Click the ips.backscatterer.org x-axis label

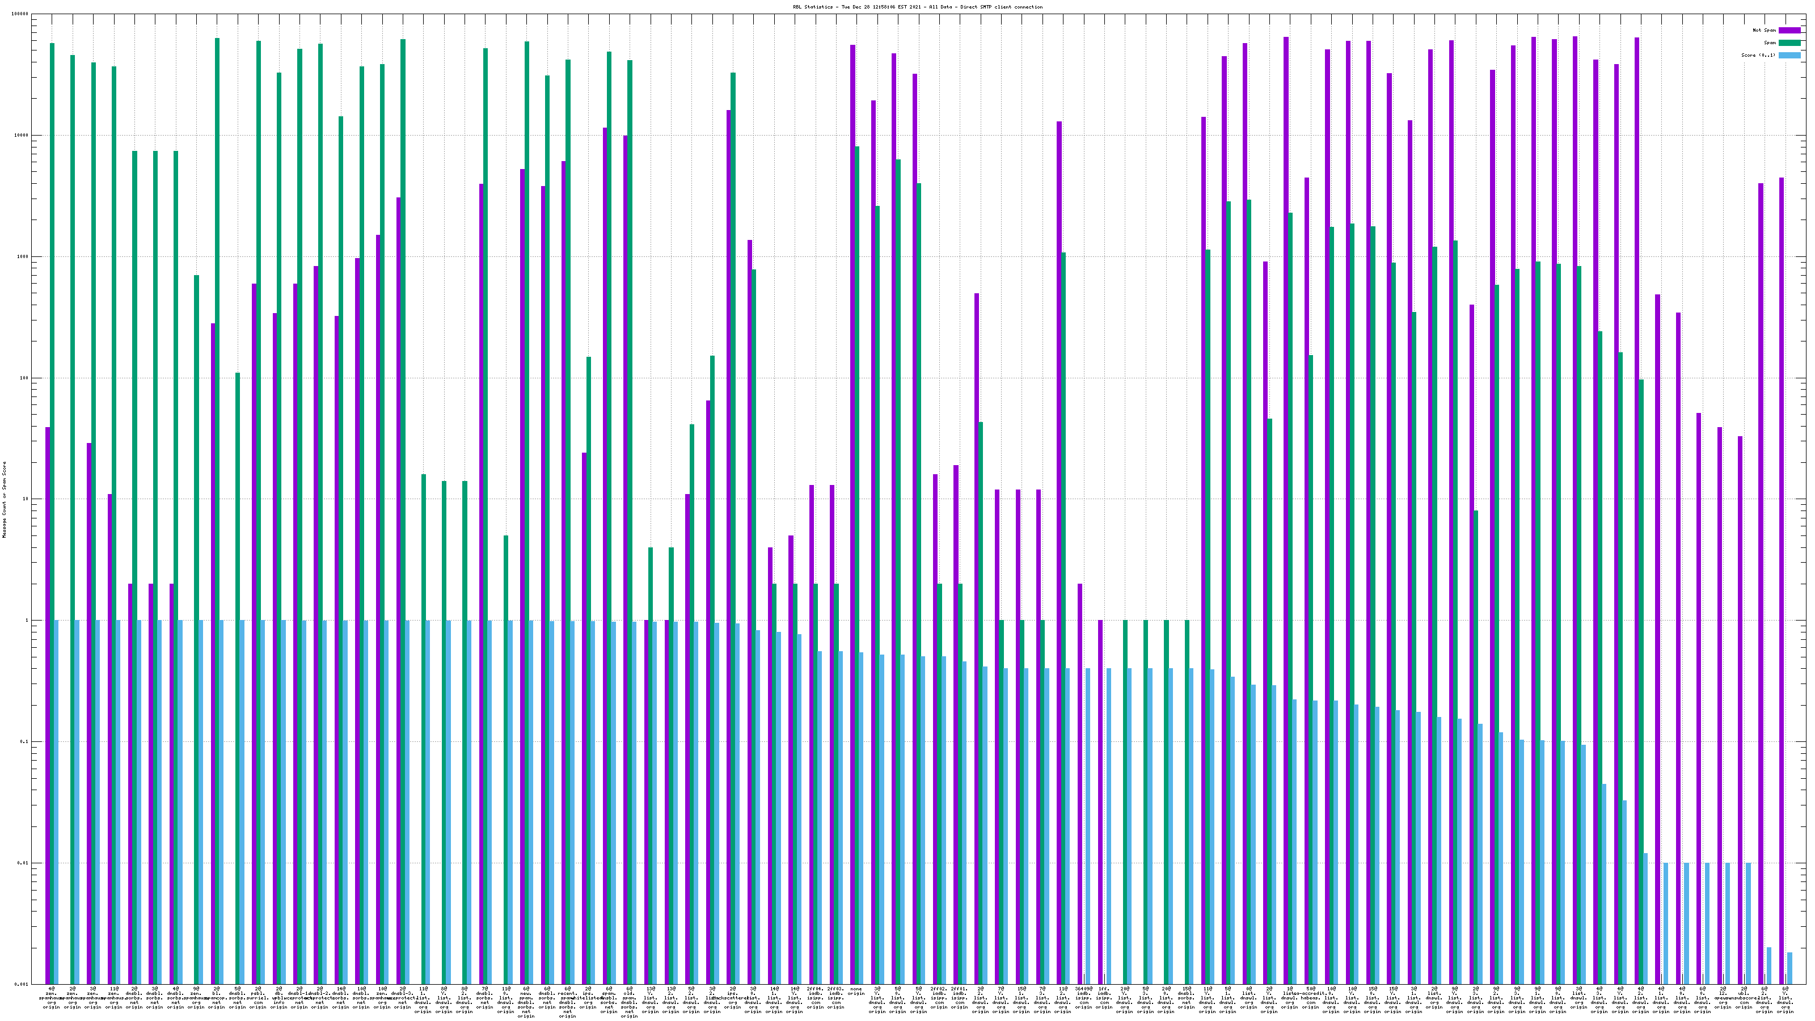click(733, 998)
